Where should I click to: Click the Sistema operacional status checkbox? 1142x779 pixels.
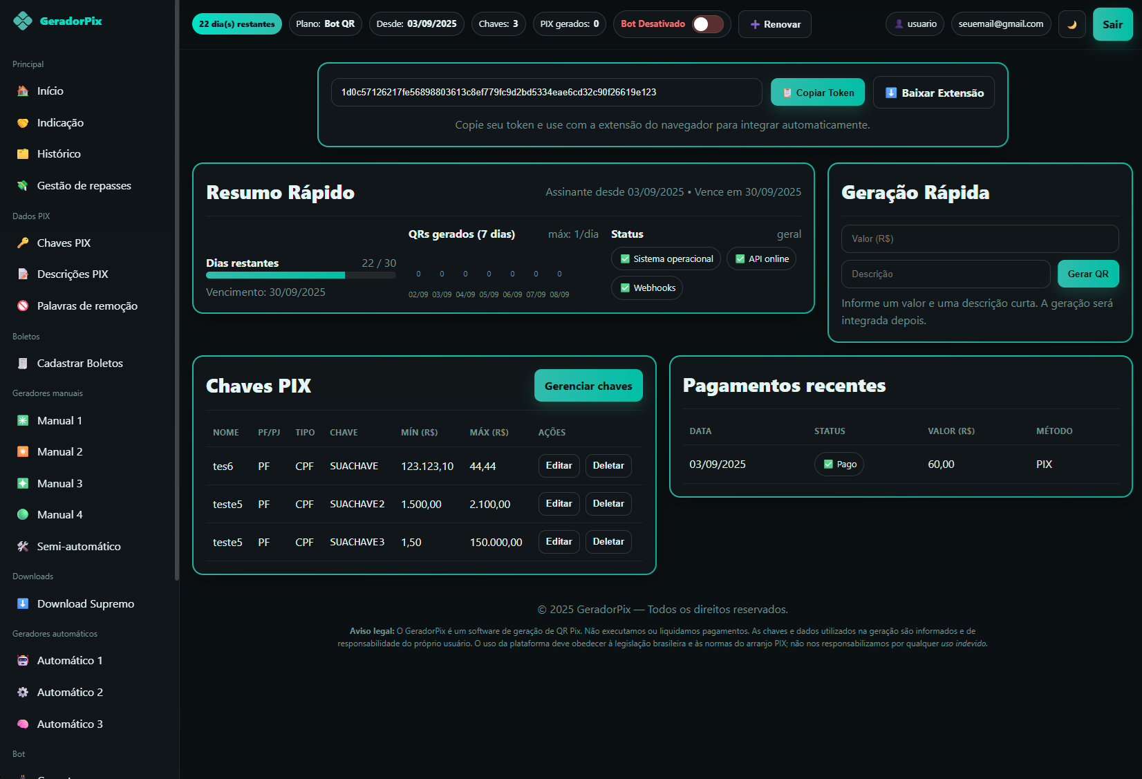click(625, 259)
